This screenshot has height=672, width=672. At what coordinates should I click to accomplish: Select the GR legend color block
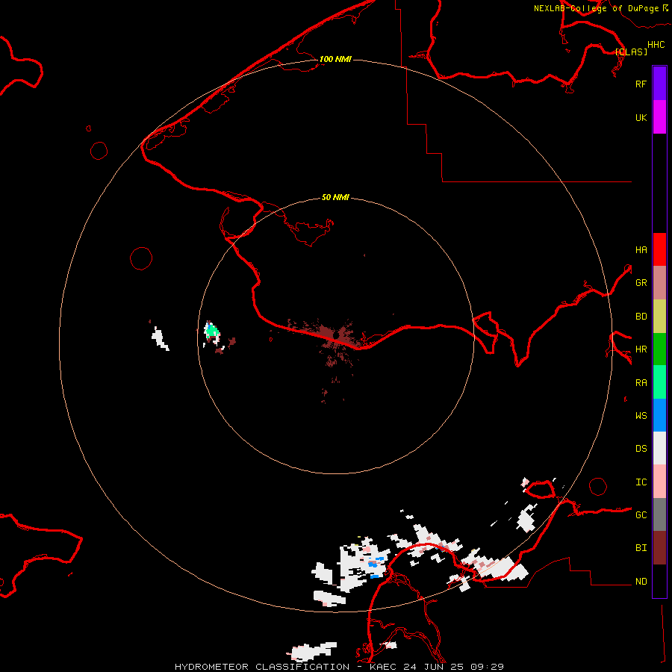click(x=659, y=283)
